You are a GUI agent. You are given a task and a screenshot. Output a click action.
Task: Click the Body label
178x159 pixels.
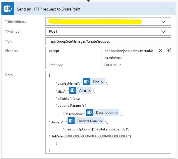pyautogui.click(x=9, y=75)
